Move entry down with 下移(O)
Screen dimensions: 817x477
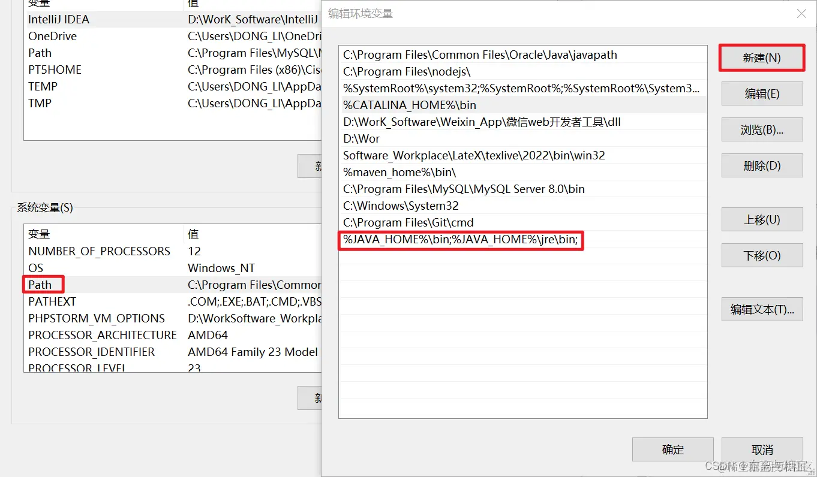[762, 255]
